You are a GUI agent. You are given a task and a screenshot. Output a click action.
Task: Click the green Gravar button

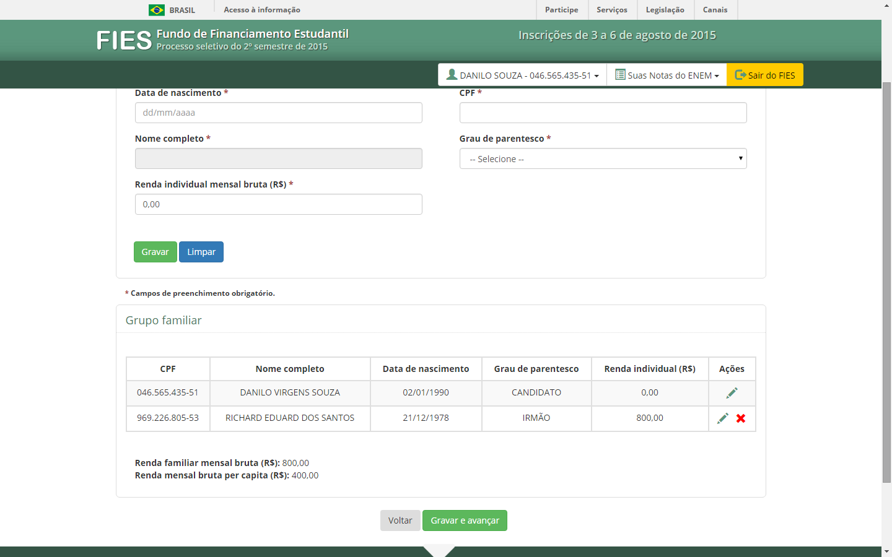[x=155, y=252]
